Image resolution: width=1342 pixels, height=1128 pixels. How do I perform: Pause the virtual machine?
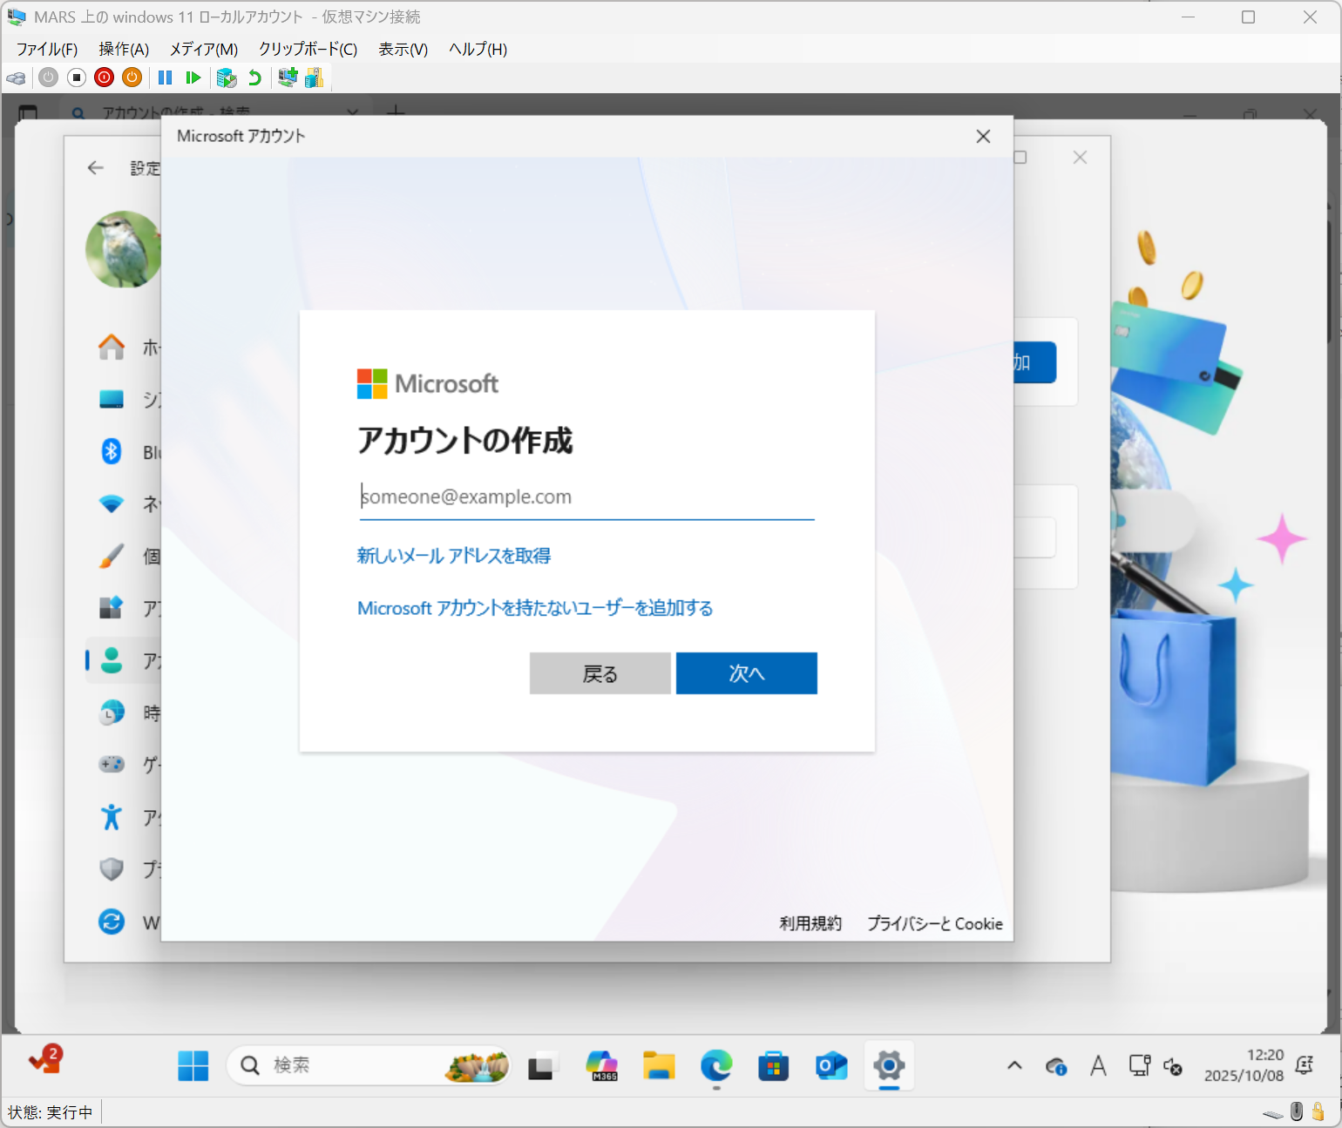pos(165,78)
